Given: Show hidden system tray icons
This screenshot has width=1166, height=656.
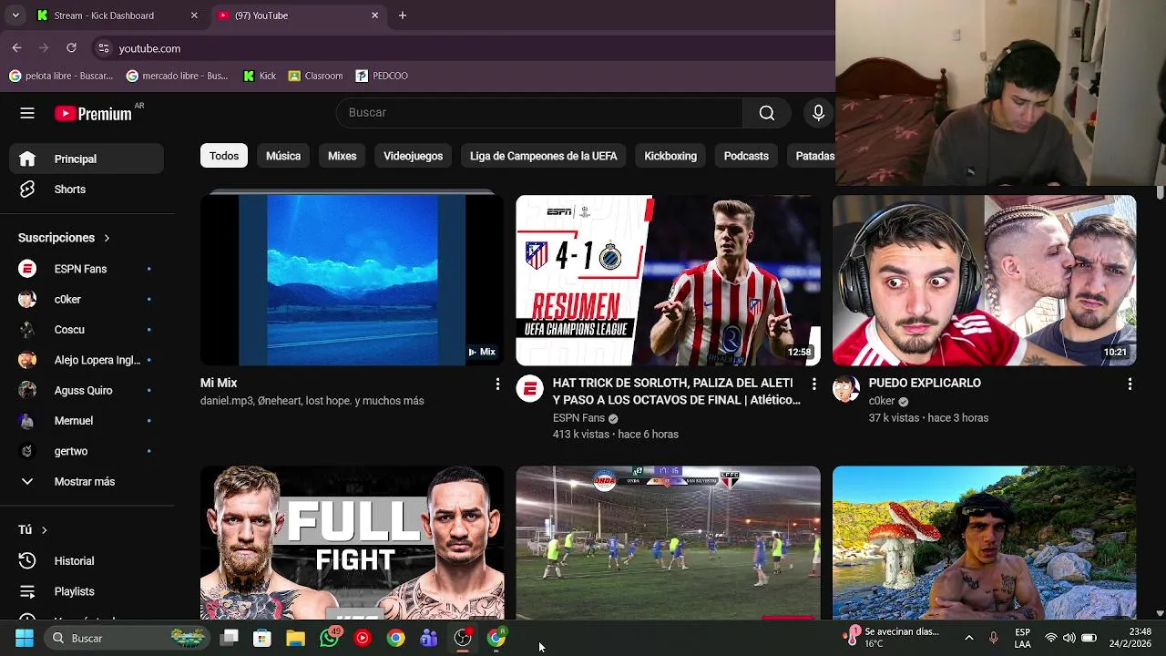Looking at the screenshot, I should 968,638.
